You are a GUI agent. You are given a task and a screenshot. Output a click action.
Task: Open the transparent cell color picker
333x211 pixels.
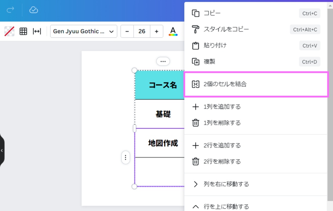tap(9, 31)
